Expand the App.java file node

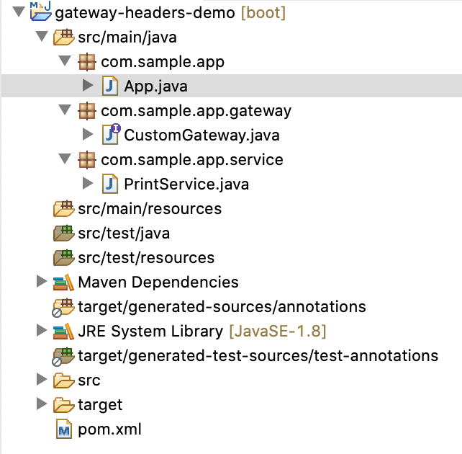[88, 85]
